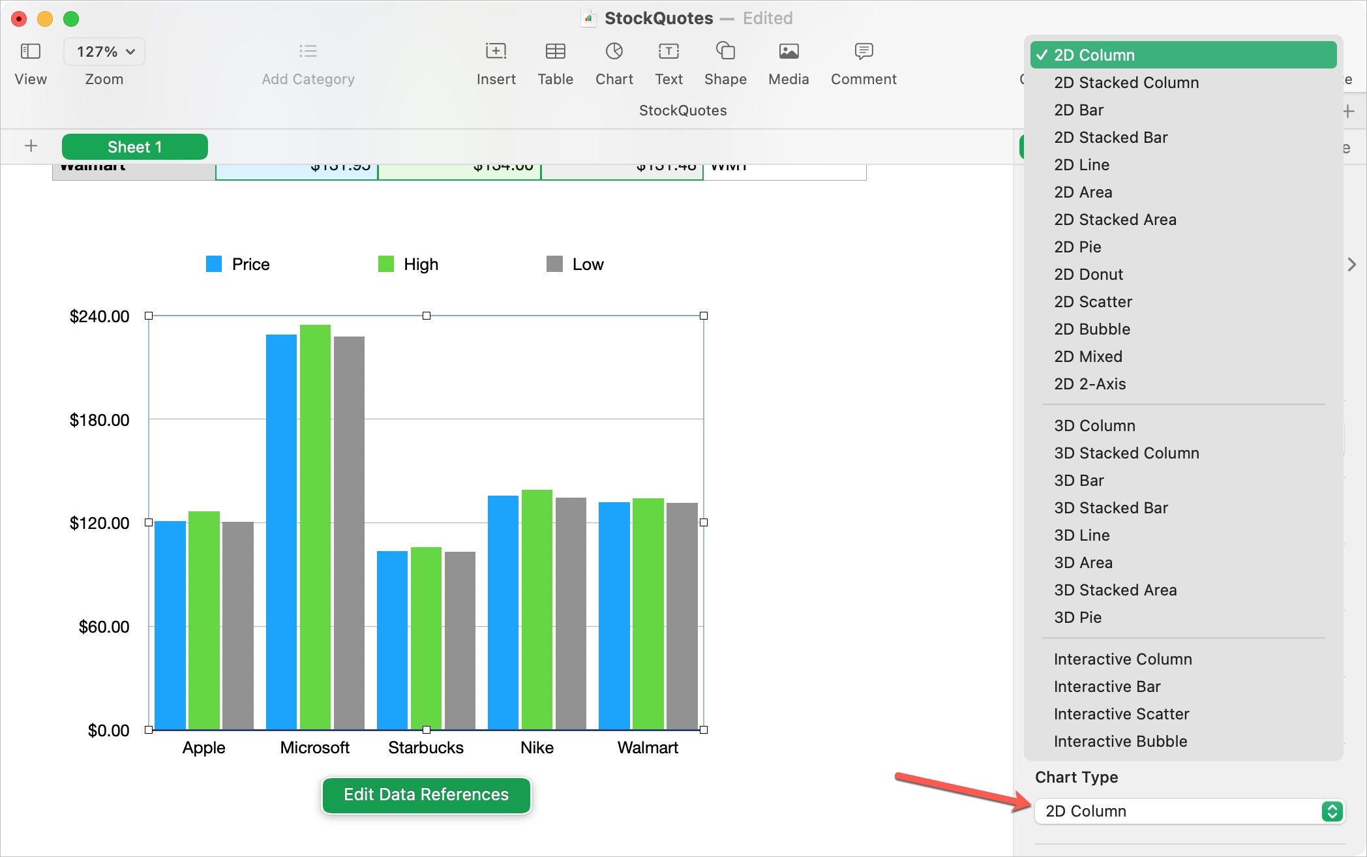Select 3D Line chart type
The width and height of the screenshot is (1367, 857).
pos(1183,535)
